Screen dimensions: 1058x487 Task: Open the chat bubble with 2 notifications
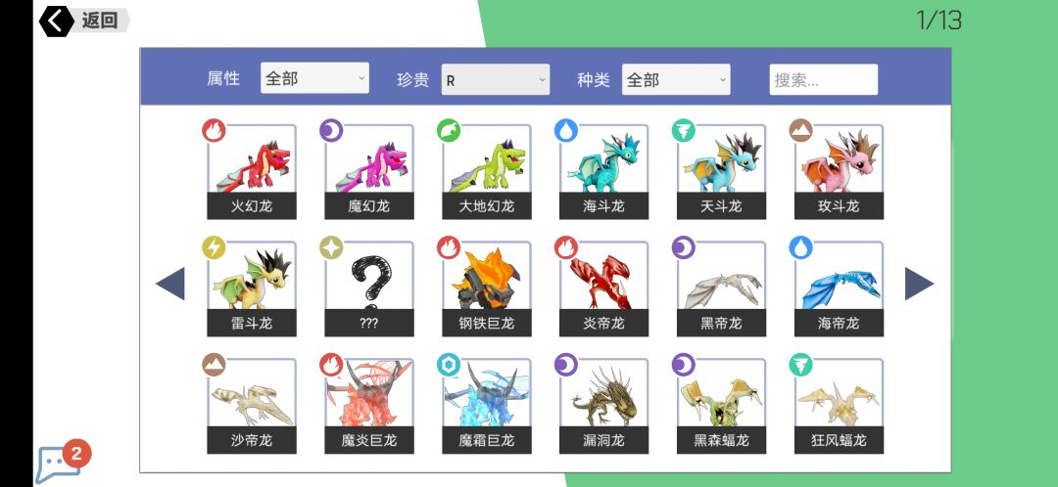[60, 463]
